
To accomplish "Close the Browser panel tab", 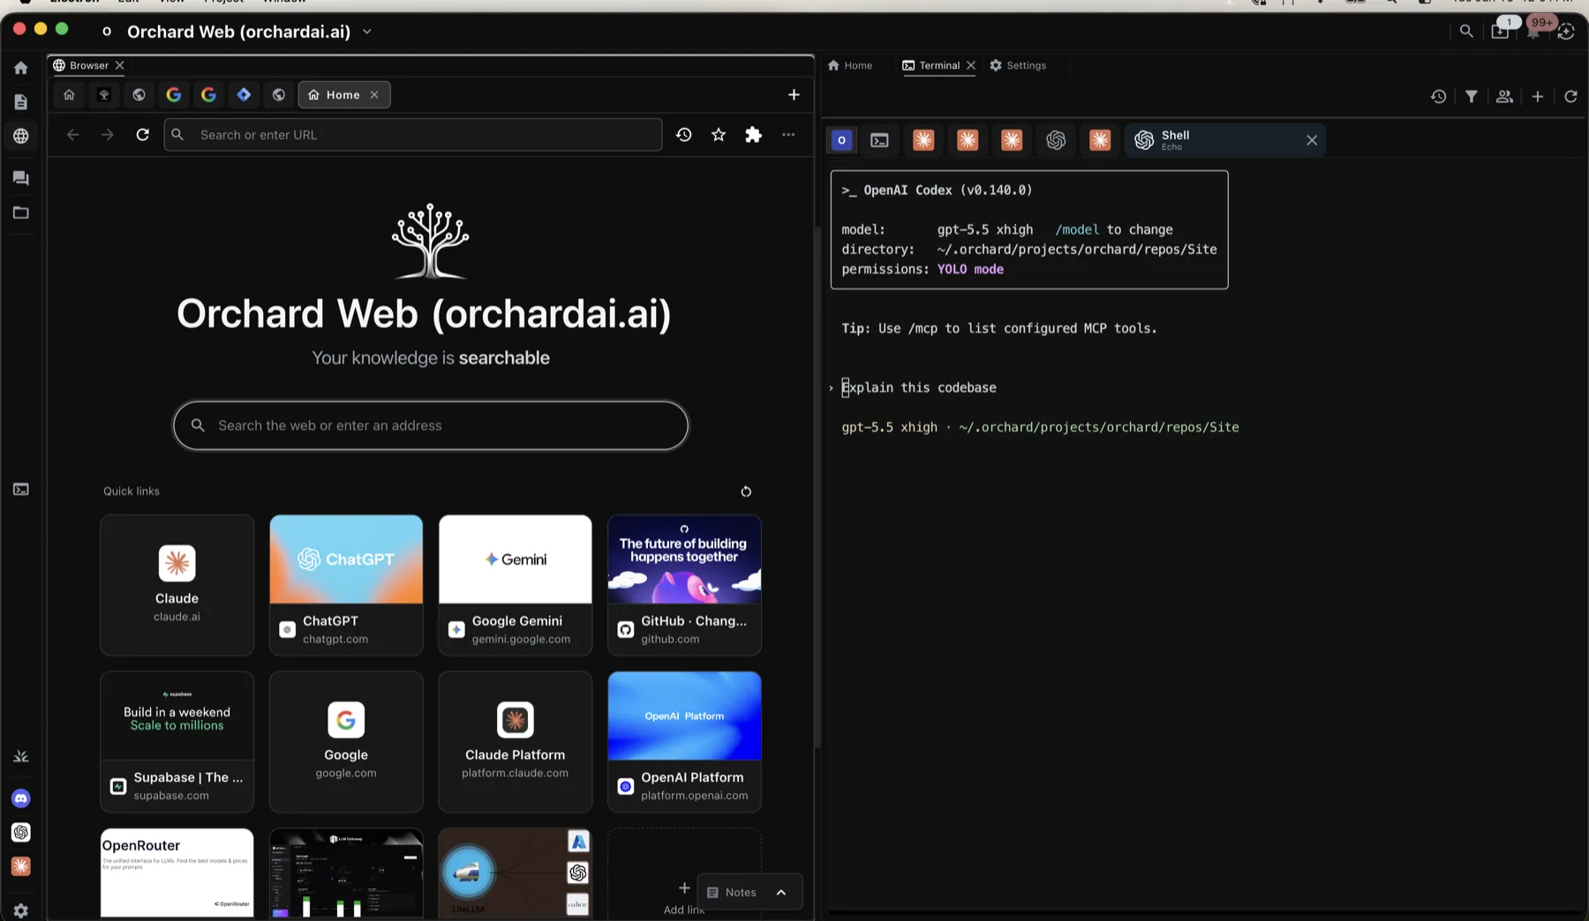I will pyautogui.click(x=120, y=65).
